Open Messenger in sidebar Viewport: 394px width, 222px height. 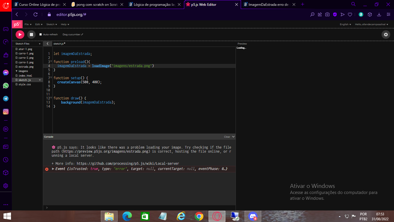click(6, 73)
